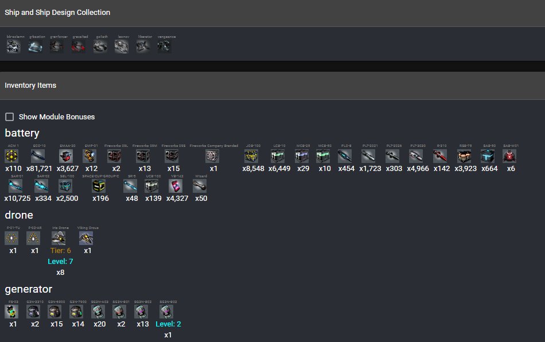Click the liberator ship icon

pos(143,47)
